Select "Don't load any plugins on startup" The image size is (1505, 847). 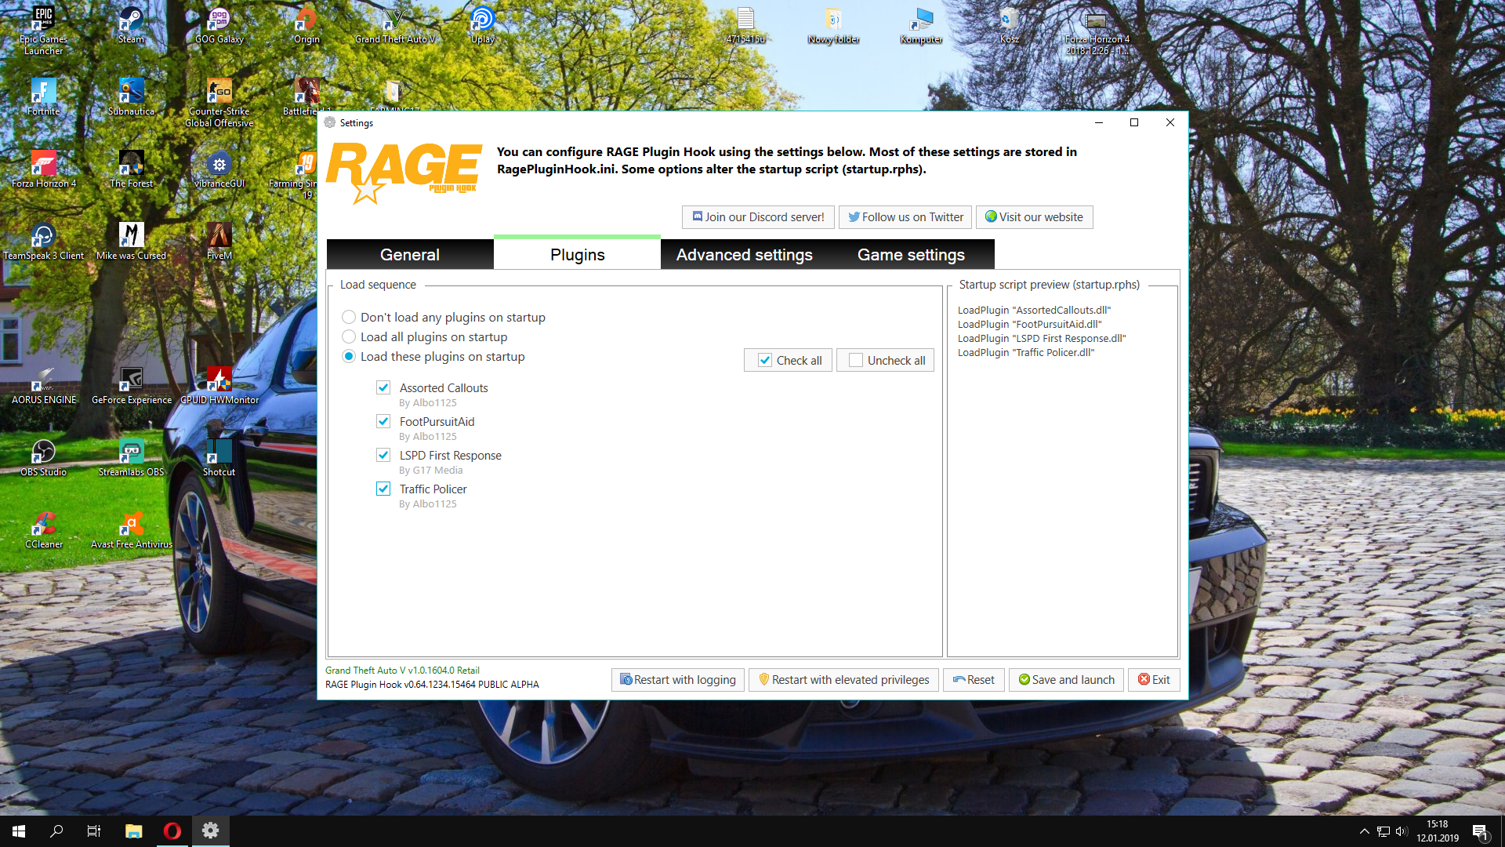[349, 317]
